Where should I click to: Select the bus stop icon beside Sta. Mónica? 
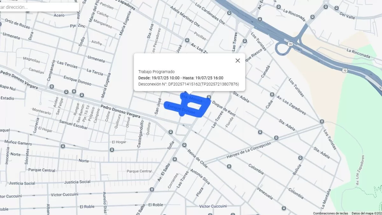[x=209, y=97]
